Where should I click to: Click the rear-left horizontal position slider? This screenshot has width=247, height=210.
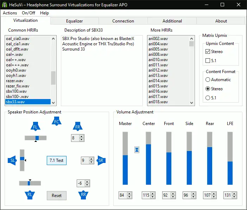[x=30, y=183]
